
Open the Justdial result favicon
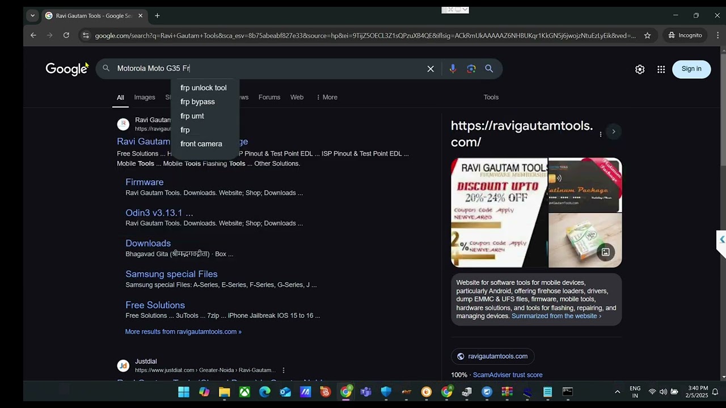(x=123, y=366)
